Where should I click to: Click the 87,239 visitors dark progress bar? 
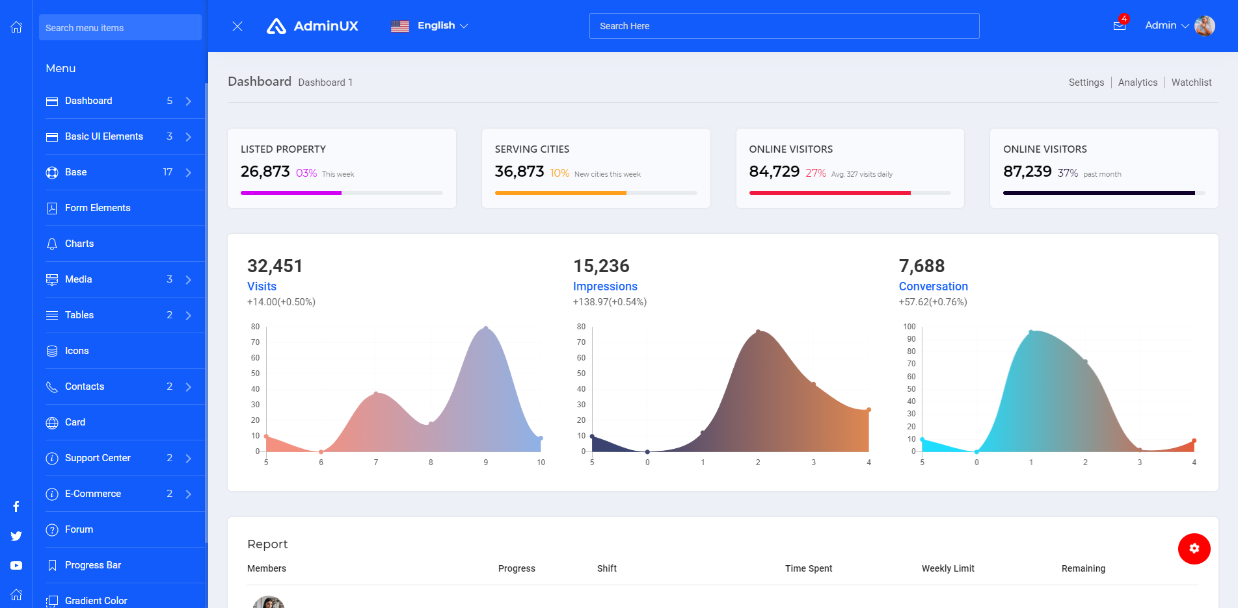click(x=1099, y=193)
